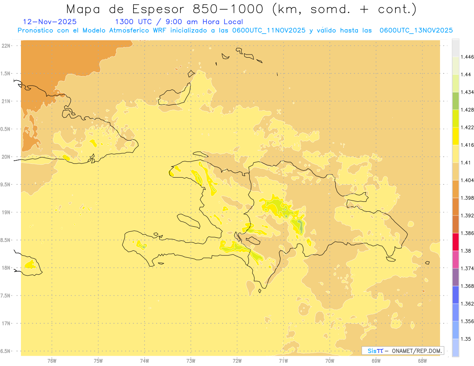Image resolution: width=474 pixels, height=366 pixels.
Task: Click the '20N' latitude label
Action: click(x=6, y=157)
